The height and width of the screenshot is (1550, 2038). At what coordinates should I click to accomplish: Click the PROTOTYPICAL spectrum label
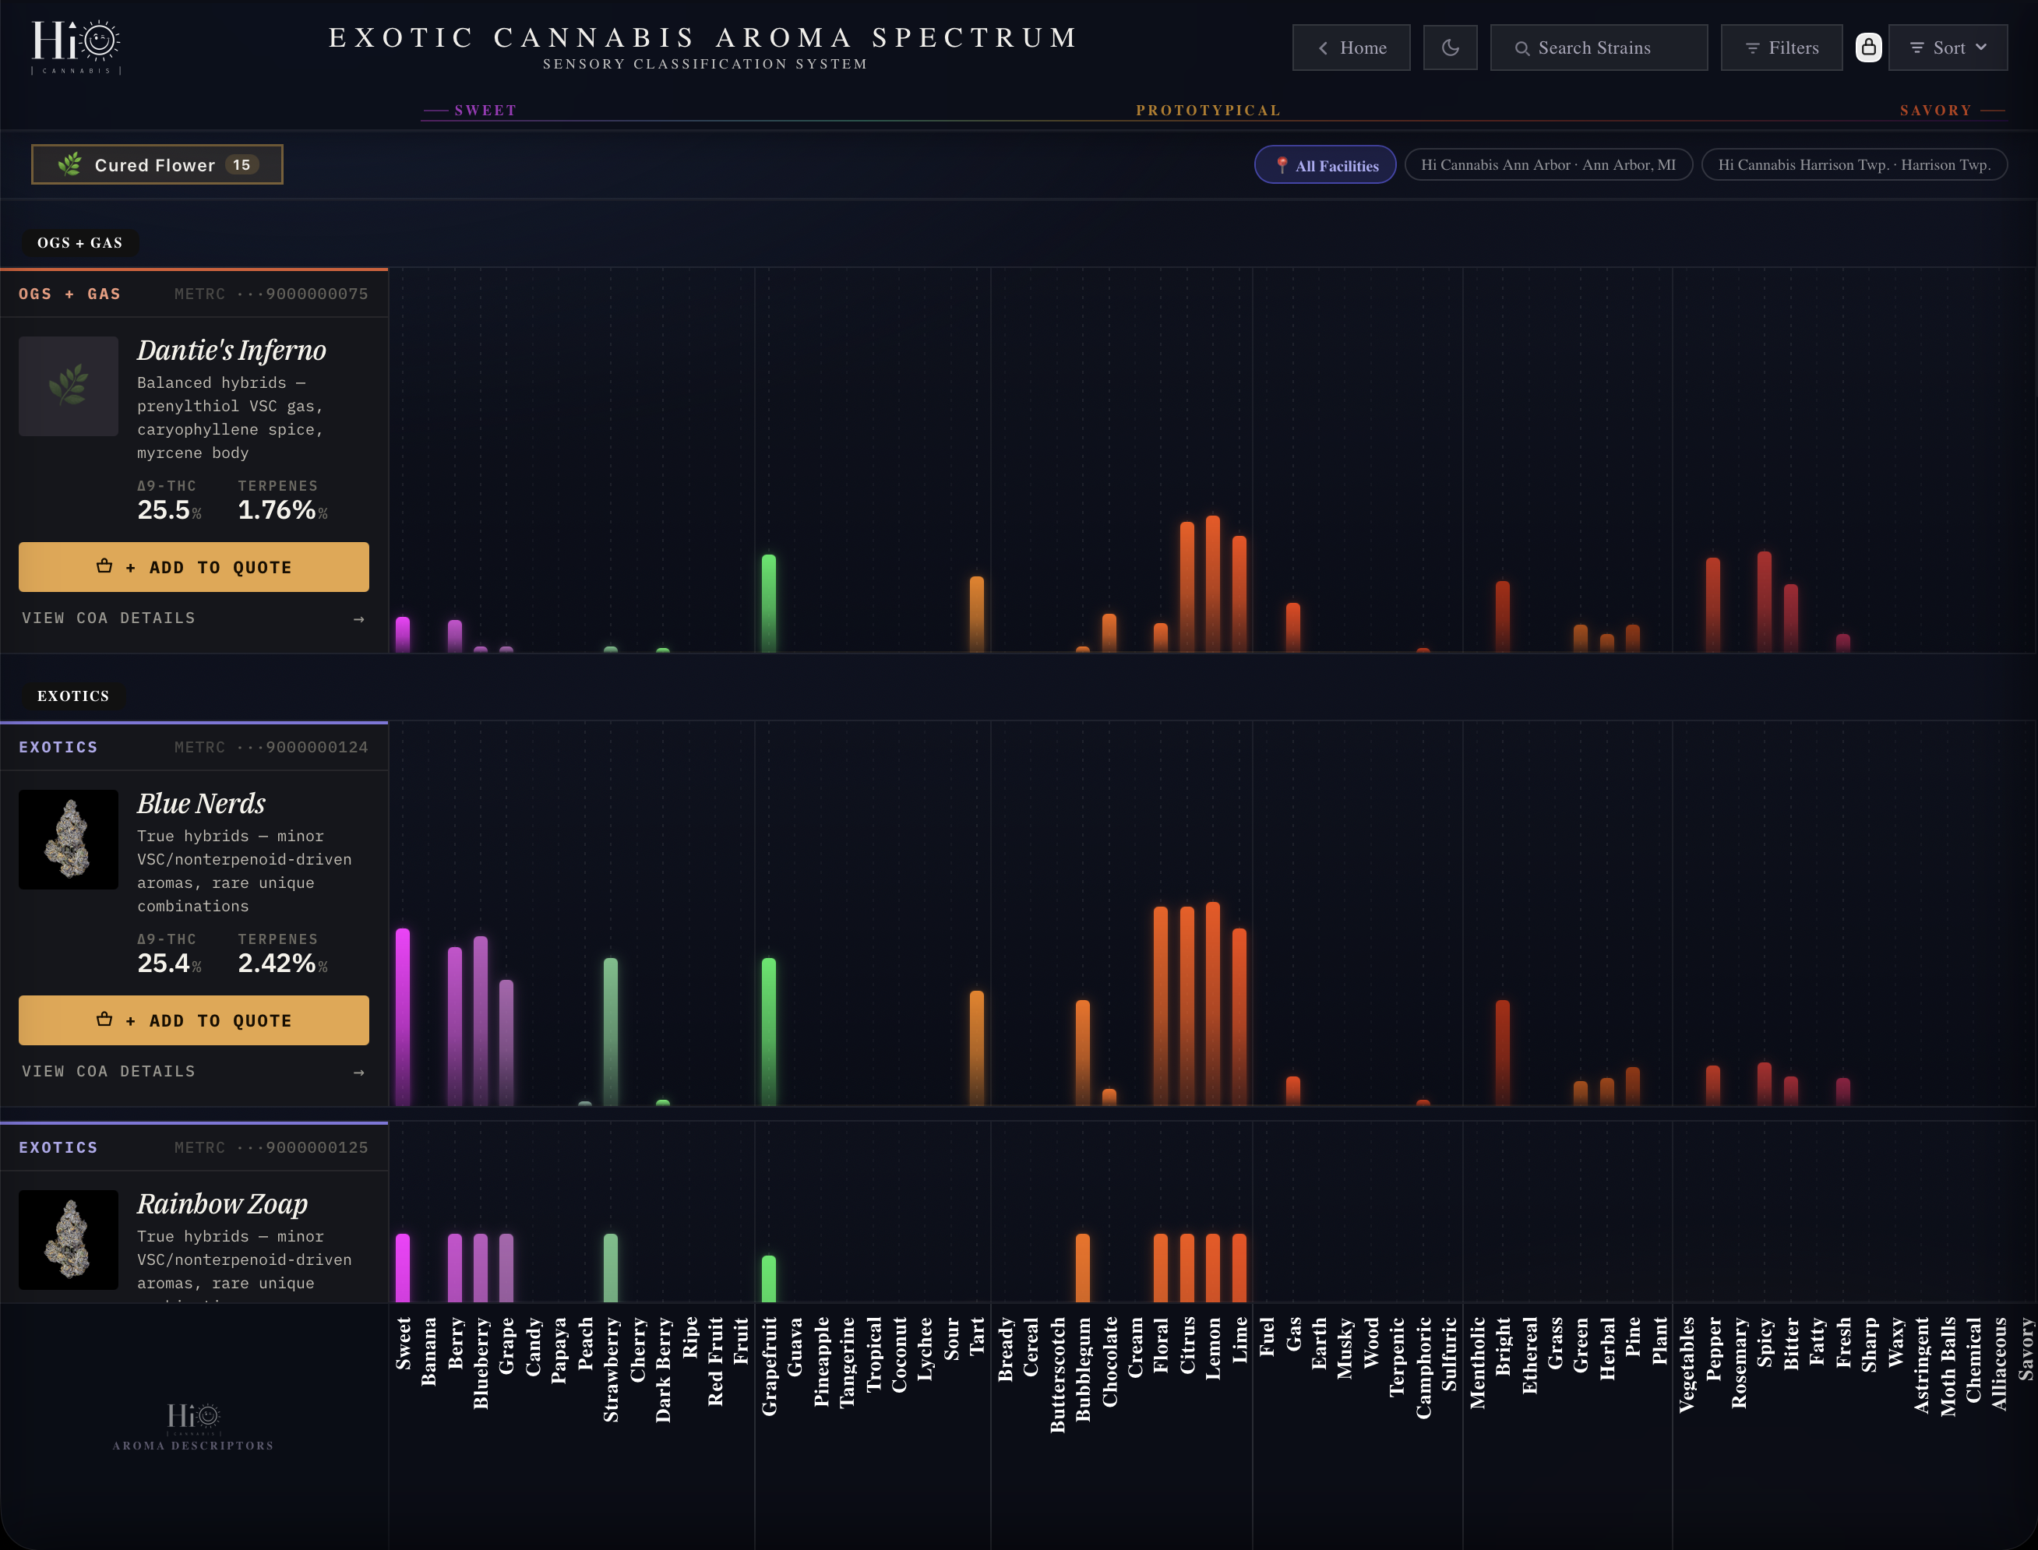click(1208, 110)
